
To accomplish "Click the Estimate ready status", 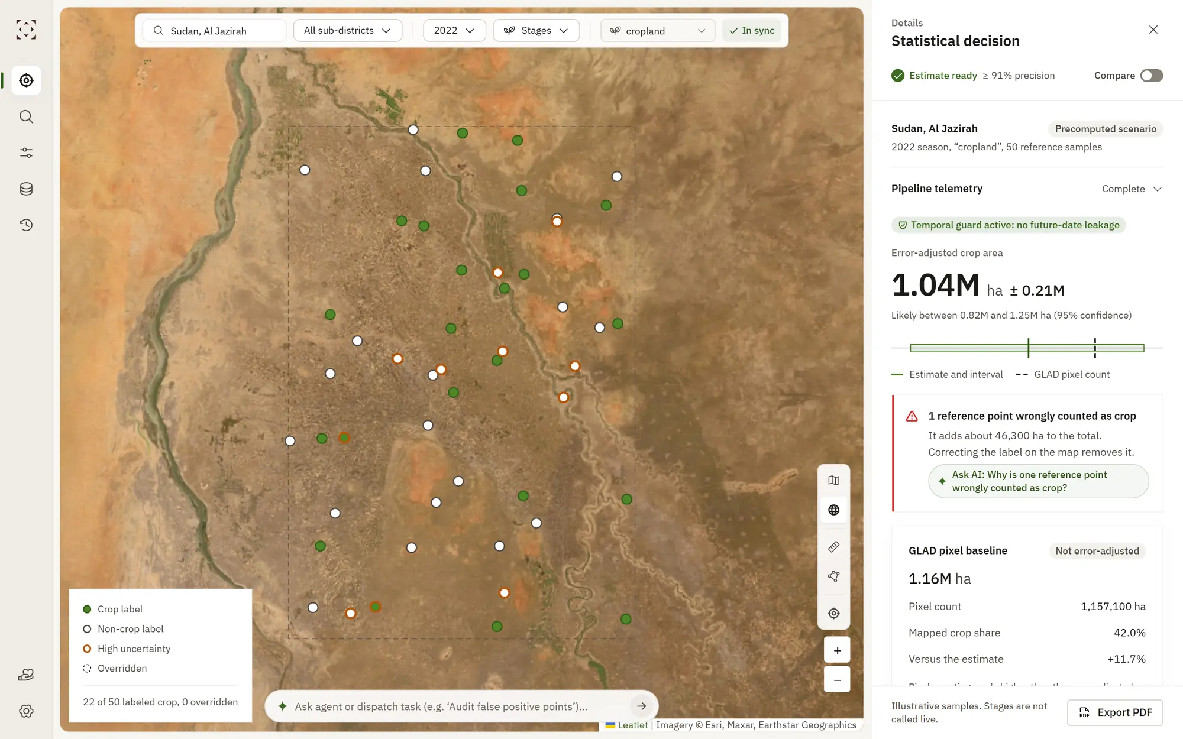I will click(934, 76).
